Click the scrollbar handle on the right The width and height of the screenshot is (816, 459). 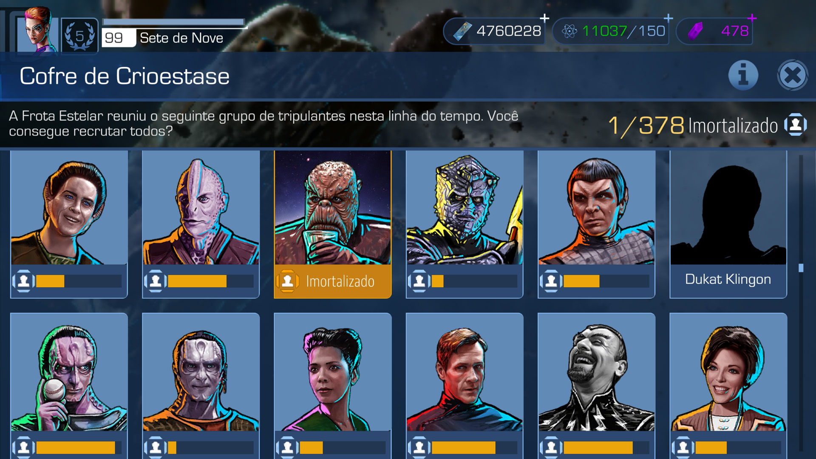[x=801, y=268]
